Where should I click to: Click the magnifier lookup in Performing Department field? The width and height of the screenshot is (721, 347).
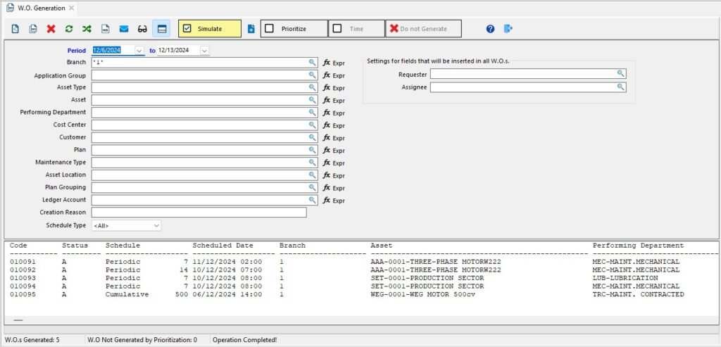pyautogui.click(x=312, y=112)
